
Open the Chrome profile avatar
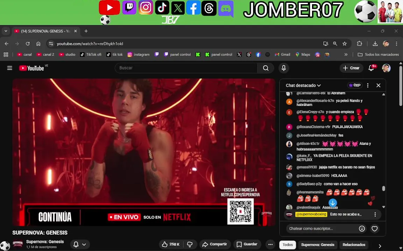(x=386, y=44)
